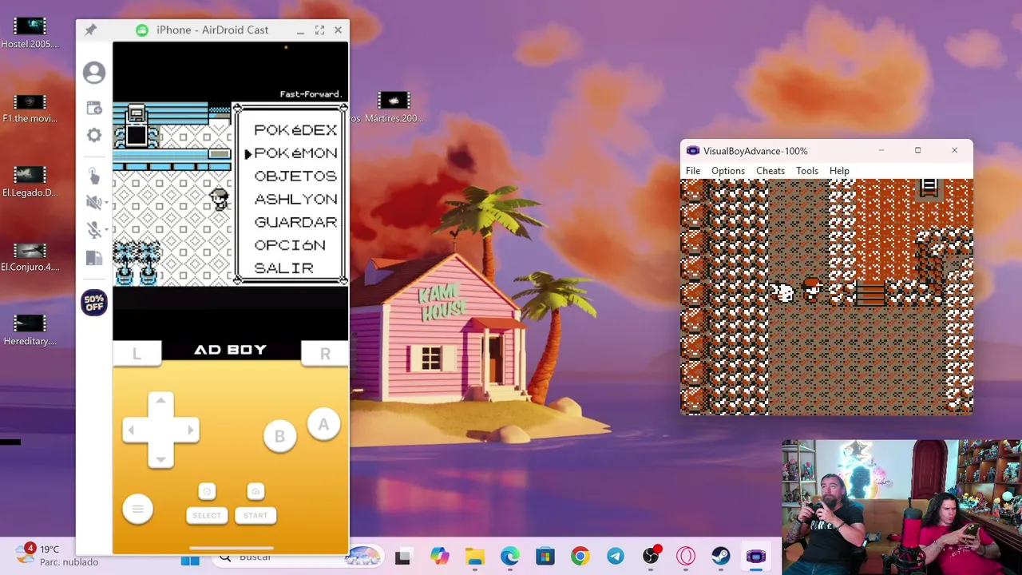Click the new cast window icon in AirDroid sidebar
Screen dimensions: 1022x575
(94, 108)
